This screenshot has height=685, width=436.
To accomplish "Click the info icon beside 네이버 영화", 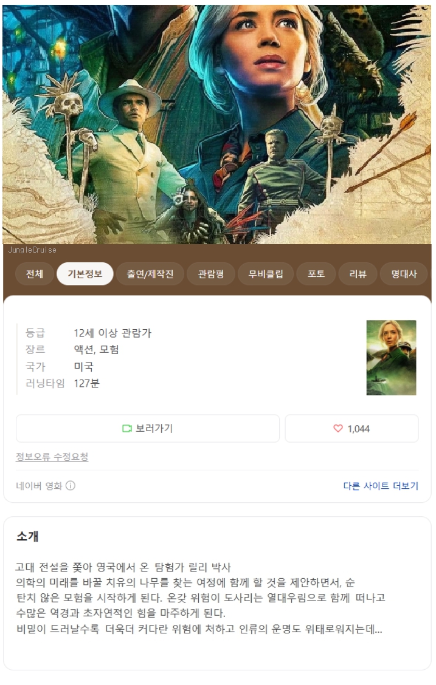I will [x=71, y=486].
